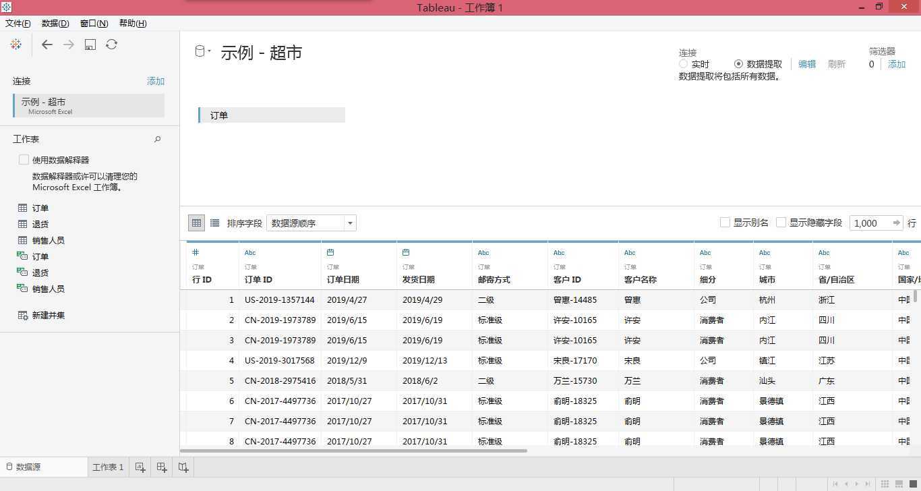Click the 2019/12/13 ship date cell
Screen dimensions: 921x491
pos(434,360)
